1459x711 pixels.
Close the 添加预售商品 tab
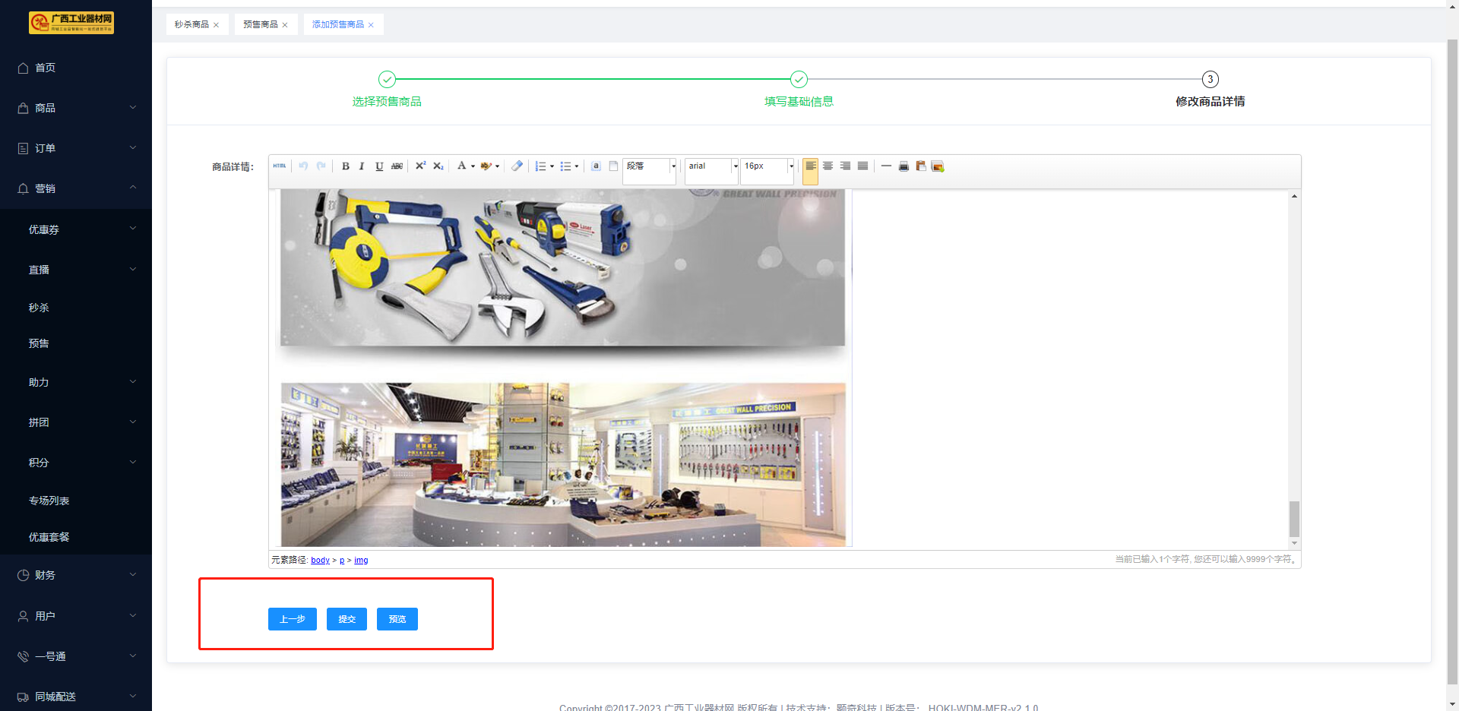[x=371, y=25]
